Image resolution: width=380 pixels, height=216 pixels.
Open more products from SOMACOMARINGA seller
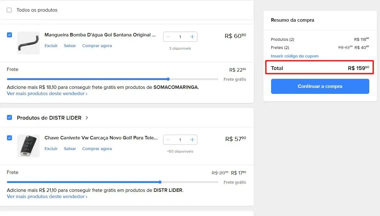click(x=47, y=94)
